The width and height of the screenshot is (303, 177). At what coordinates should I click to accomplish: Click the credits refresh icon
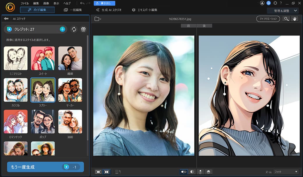[74, 30]
